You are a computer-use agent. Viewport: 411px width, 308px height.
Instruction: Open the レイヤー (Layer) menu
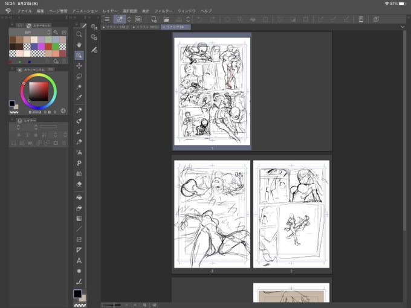(x=110, y=11)
